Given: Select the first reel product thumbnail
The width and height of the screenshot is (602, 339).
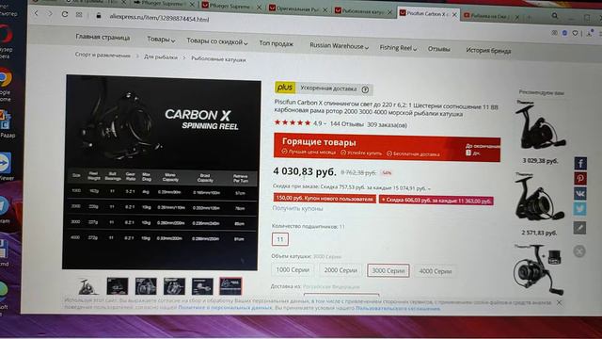Looking at the screenshot, I should tap(87, 286).
